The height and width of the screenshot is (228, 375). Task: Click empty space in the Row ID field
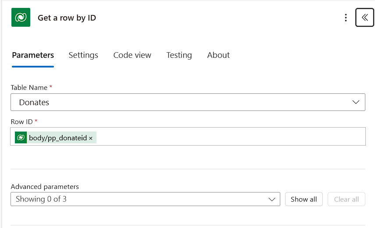click(x=228, y=137)
